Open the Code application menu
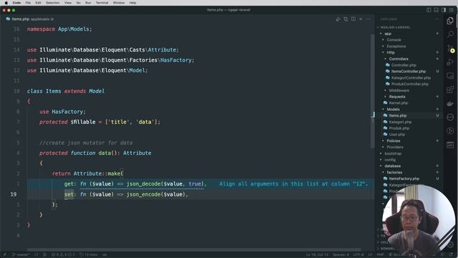458x258 pixels. coord(16,3)
